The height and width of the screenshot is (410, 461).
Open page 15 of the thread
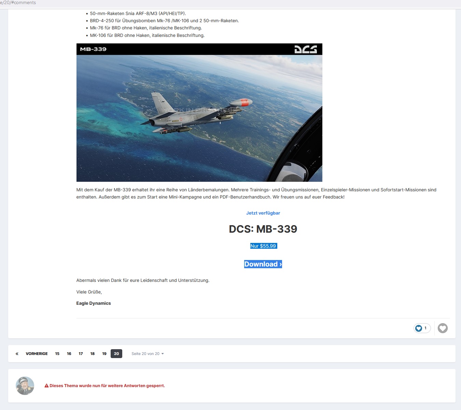point(57,354)
